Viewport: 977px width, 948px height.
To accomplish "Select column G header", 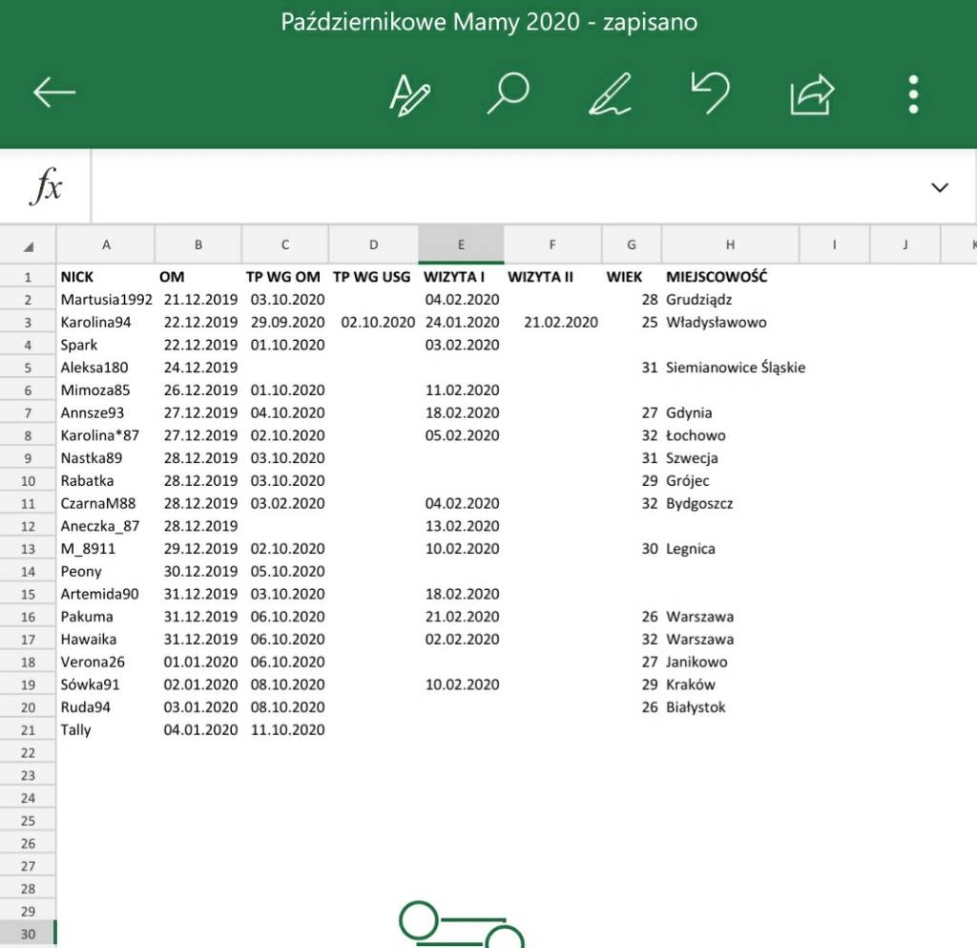I will (632, 245).
